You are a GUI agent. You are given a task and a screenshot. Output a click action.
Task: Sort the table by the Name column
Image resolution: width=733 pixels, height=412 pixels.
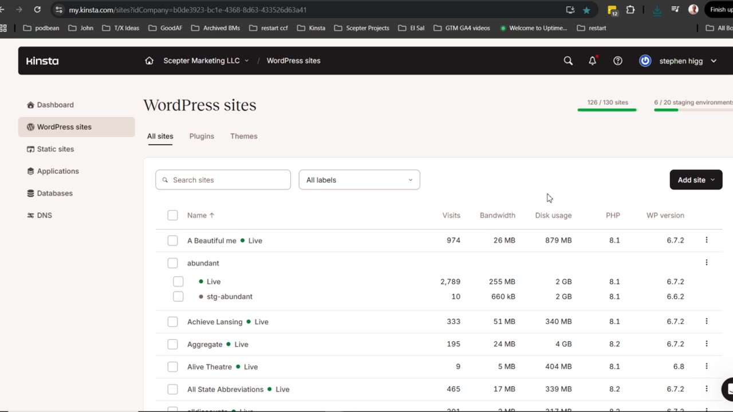[x=200, y=215]
